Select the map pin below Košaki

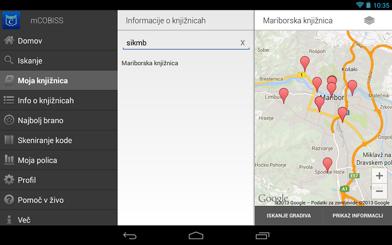click(x=352, y=88)
